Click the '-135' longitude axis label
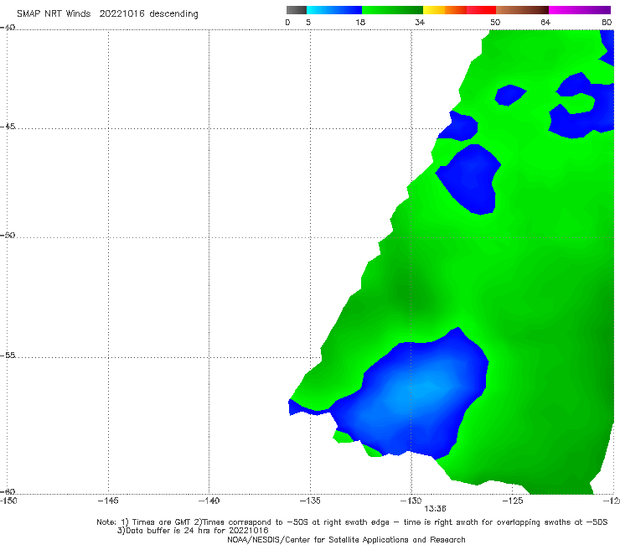The width and height of the screenshot is (620, 545). tap(310, 501)
